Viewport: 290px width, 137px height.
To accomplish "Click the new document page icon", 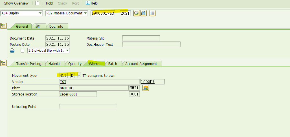I will (x=37, y=3).
